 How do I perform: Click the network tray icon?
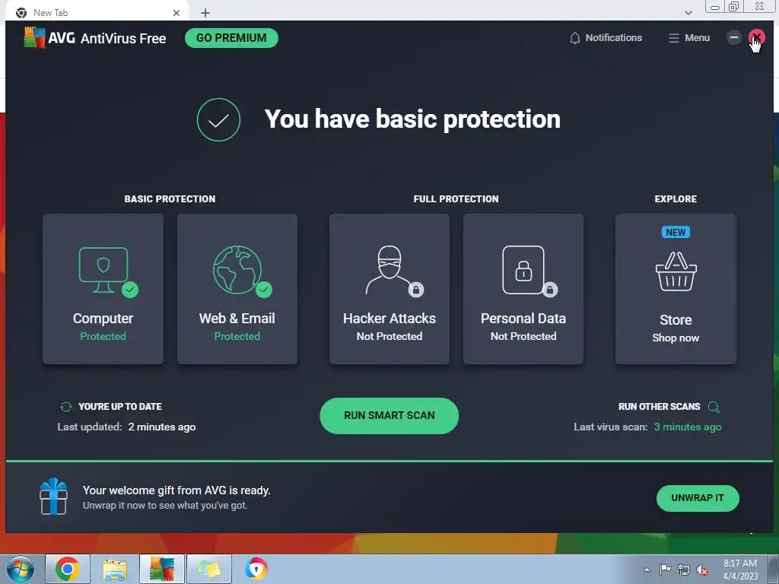684,570
